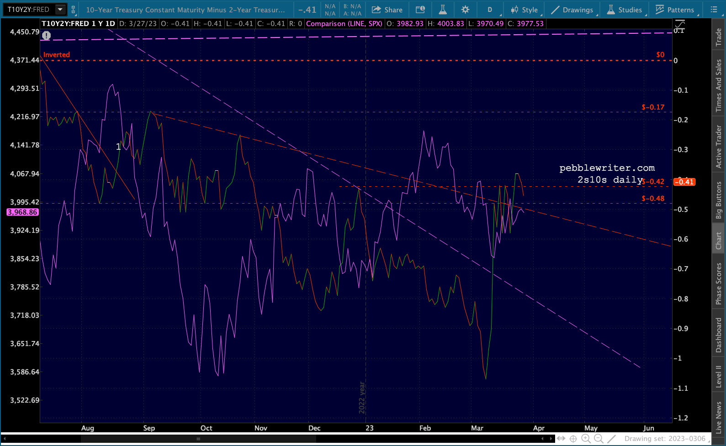Click the 'Inverted' chart label
The width and height of the screenshot is (726, 446).
pos(57,55)
